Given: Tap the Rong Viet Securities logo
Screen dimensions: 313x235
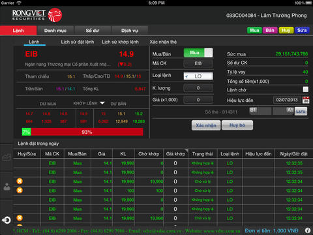Looking at the screenshot, I should pos(37,15).
